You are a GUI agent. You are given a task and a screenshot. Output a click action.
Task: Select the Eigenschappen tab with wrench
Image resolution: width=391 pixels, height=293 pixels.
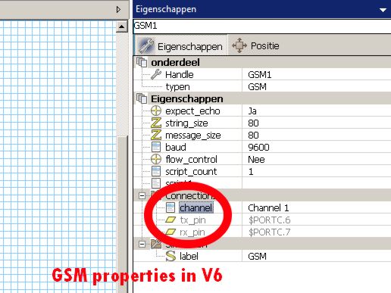180,45
